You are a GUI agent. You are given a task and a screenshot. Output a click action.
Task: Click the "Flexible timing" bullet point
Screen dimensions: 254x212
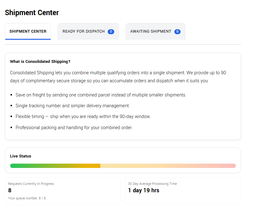pos(83,116)
